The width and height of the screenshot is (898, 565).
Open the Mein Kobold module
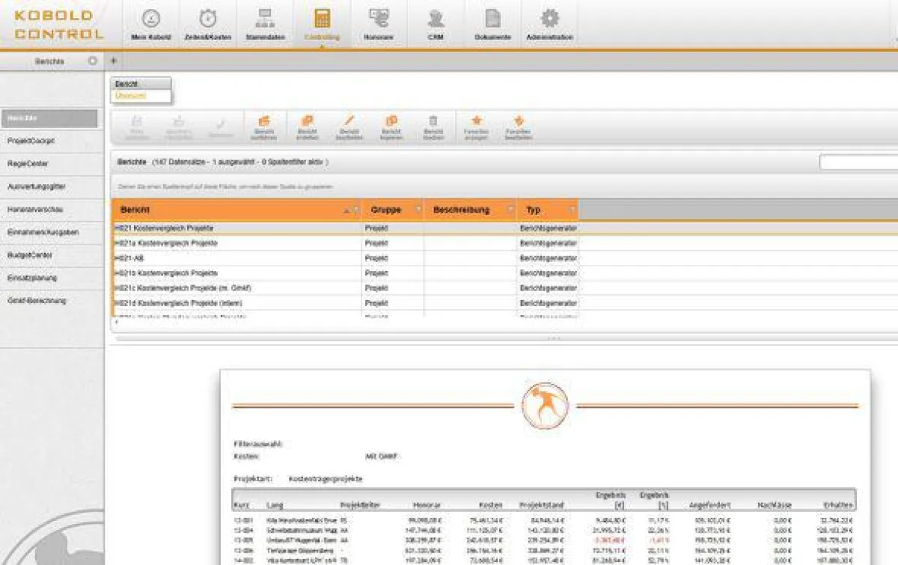pos(150,25)
